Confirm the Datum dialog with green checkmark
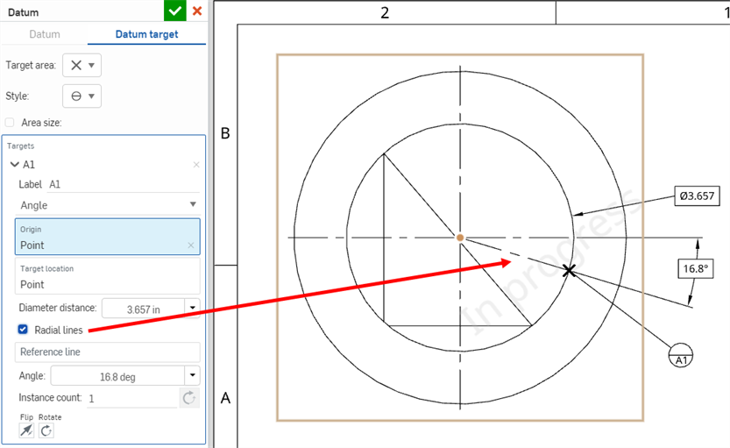Viewport: 730px width, 448px height. (x=175, y=11)
